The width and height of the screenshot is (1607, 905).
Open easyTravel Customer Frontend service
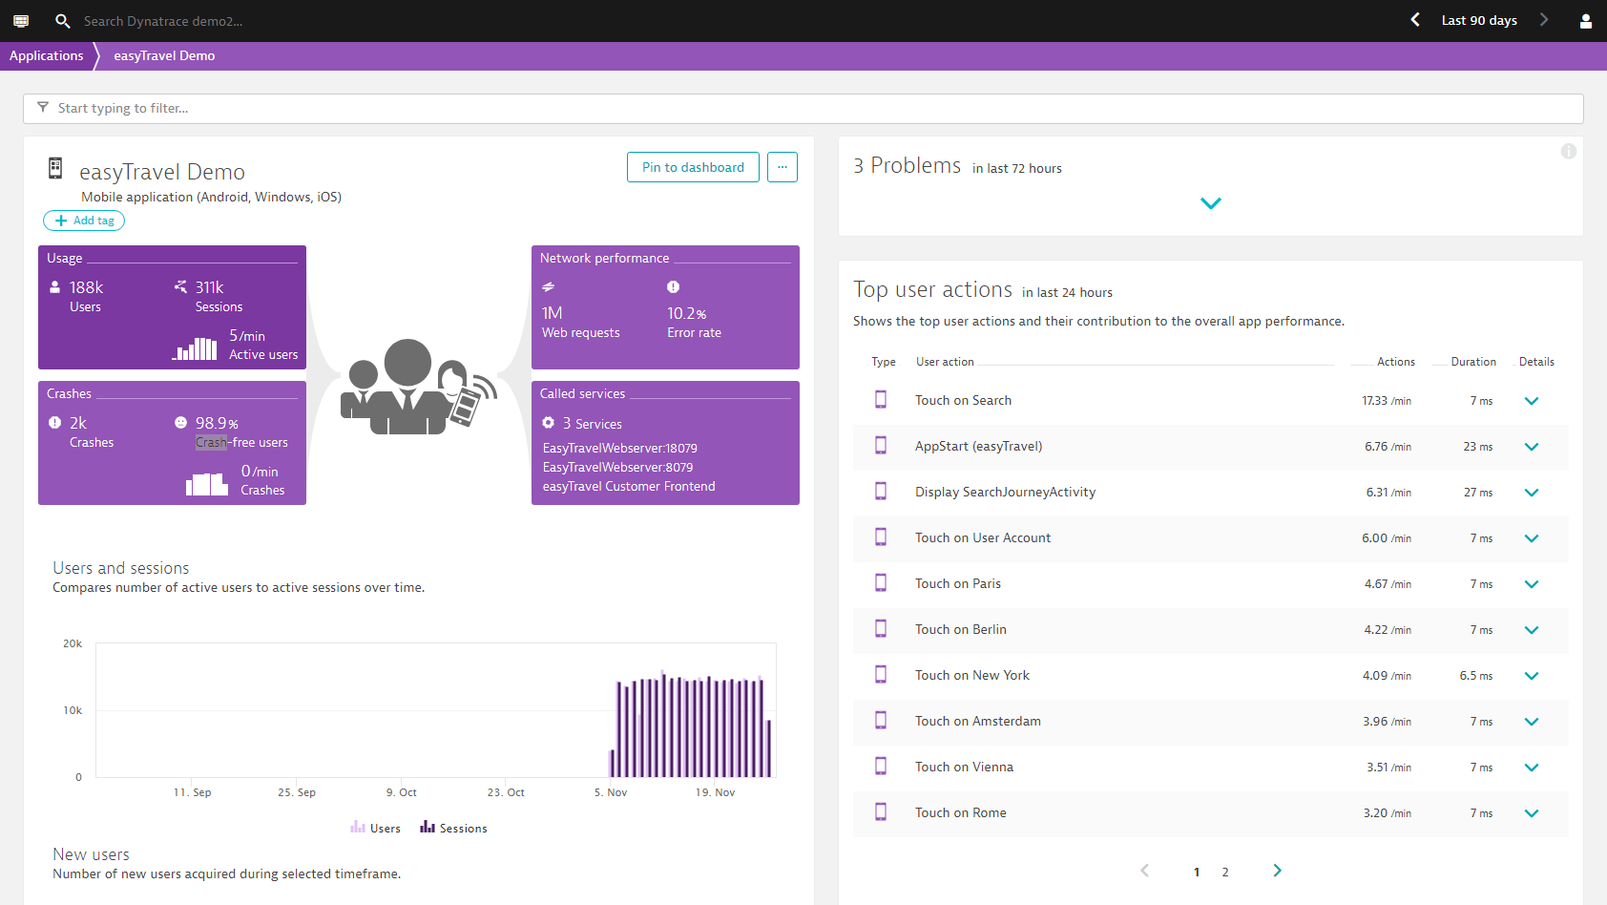(629, 486)
